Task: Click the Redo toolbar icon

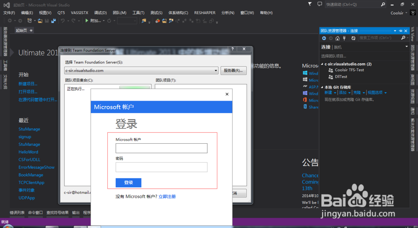Action: [x=73, y=20]
